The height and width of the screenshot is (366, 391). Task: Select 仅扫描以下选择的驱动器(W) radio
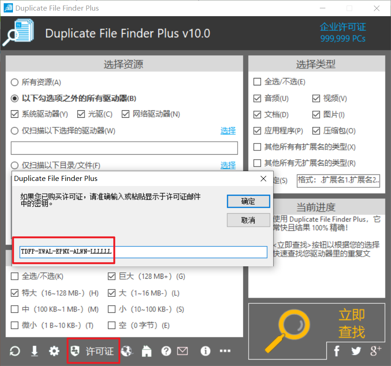[15, 131]
